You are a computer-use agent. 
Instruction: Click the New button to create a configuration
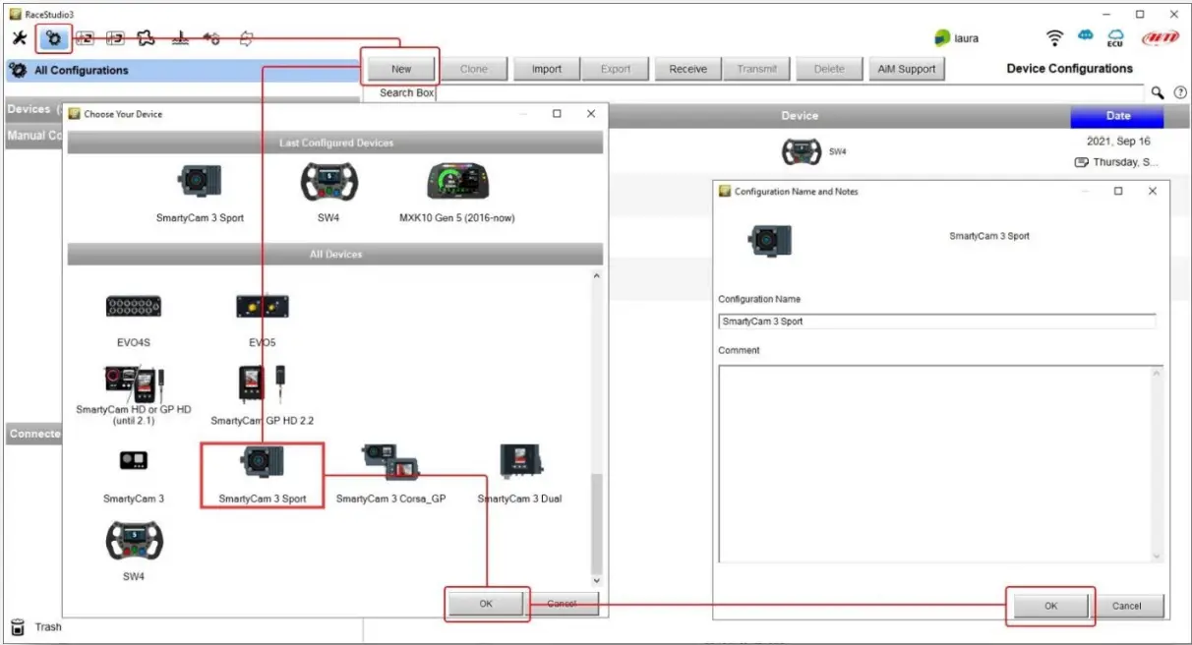[x=400, y=69]
